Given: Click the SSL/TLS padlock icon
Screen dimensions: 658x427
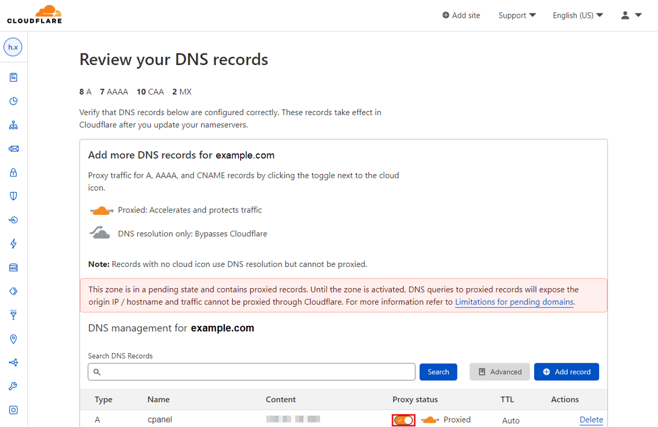Looking at the screenshot, I should 13,172.
